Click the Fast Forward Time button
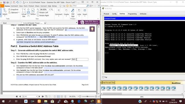This screenshot has width=185, height=104. pyautogui.click(x=108, y=83)
